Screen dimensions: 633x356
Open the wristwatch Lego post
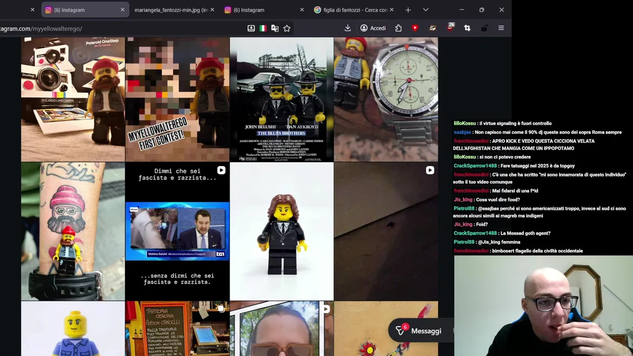386,99
